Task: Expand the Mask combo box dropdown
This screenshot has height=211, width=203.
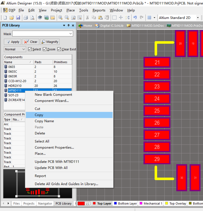Action: [x=70, y=34]
